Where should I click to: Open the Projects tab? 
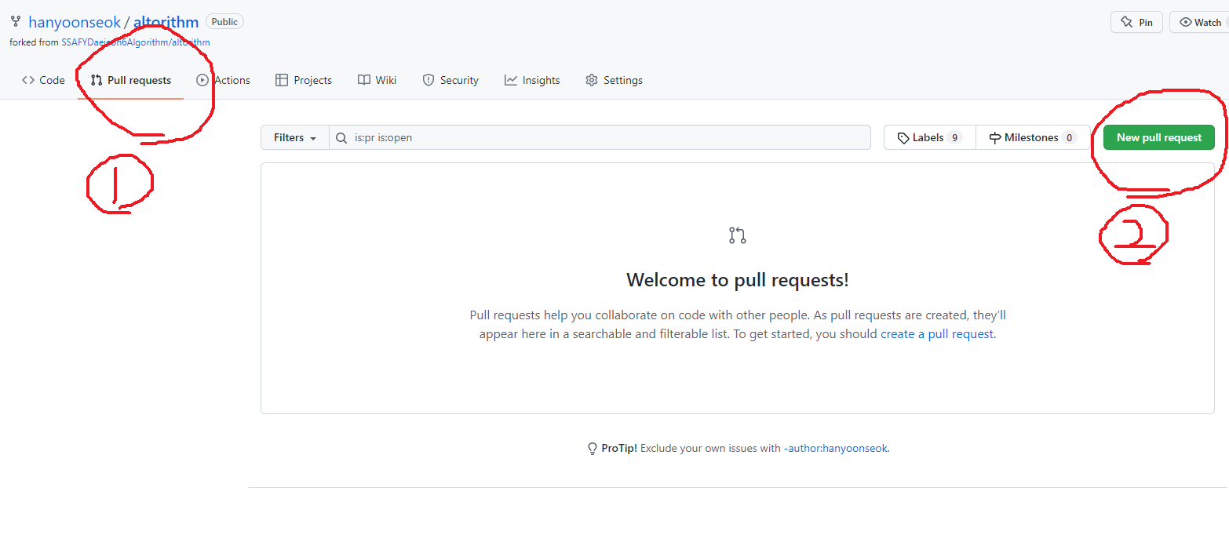click(304, 80)
